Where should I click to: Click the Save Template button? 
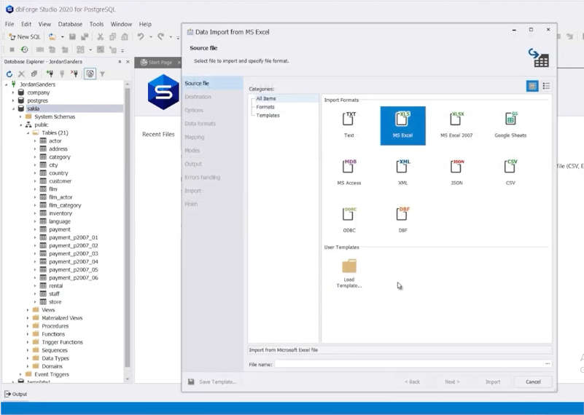(x=212, y=382)
